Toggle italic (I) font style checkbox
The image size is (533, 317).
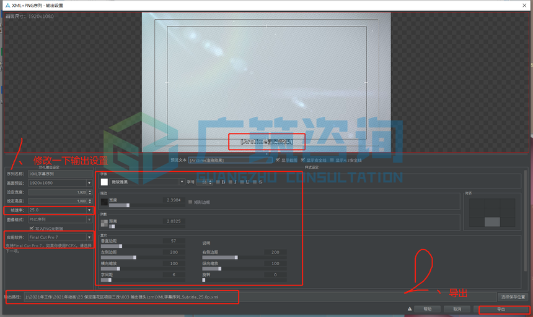230,182
